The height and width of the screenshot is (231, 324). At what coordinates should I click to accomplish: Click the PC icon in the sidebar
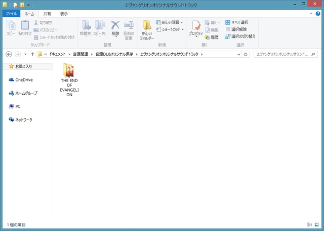click(x=17, y=106)
